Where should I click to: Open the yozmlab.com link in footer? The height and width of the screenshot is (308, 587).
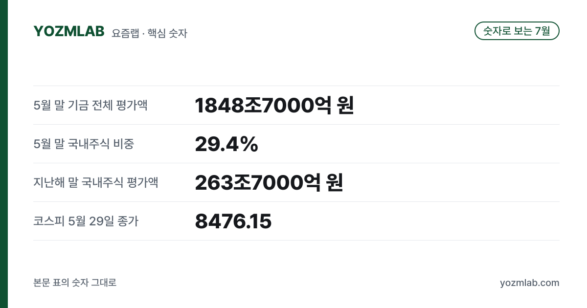(530, 283)
